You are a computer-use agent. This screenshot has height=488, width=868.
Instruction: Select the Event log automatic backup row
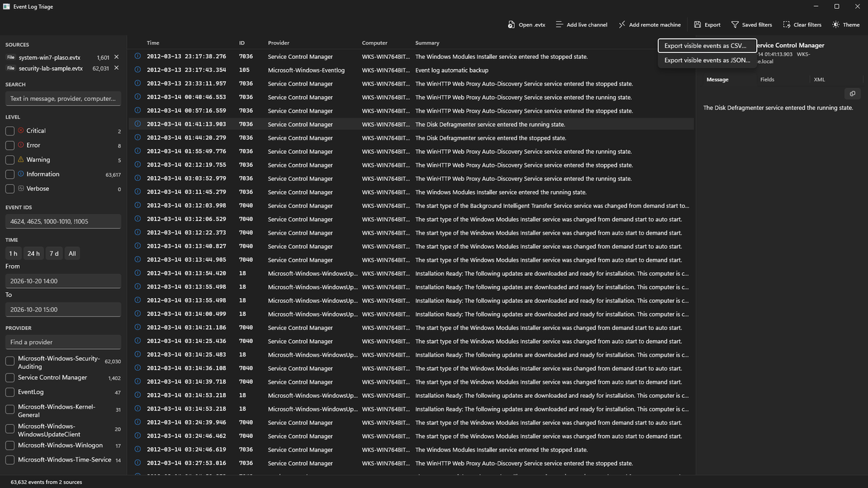pyautogui.click(x=411, y=70)
